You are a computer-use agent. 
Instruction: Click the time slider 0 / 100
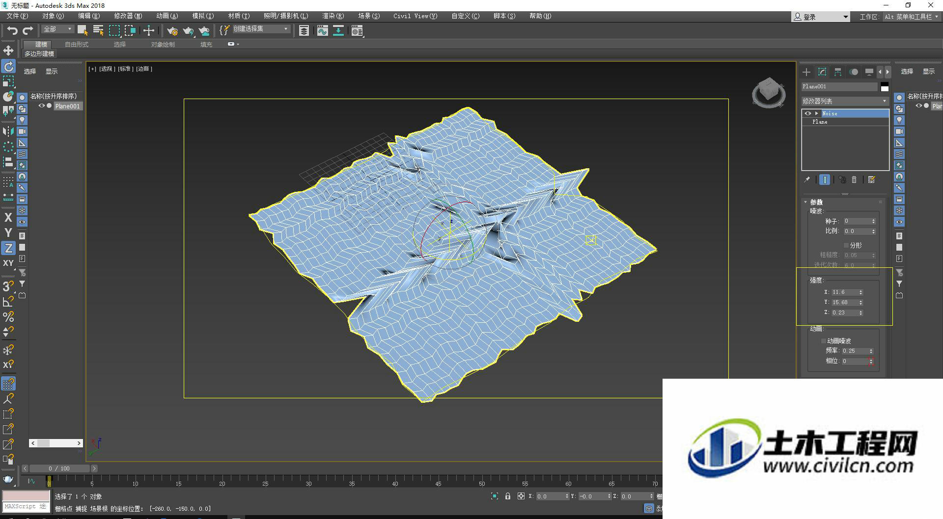click(x=59, y=468)
